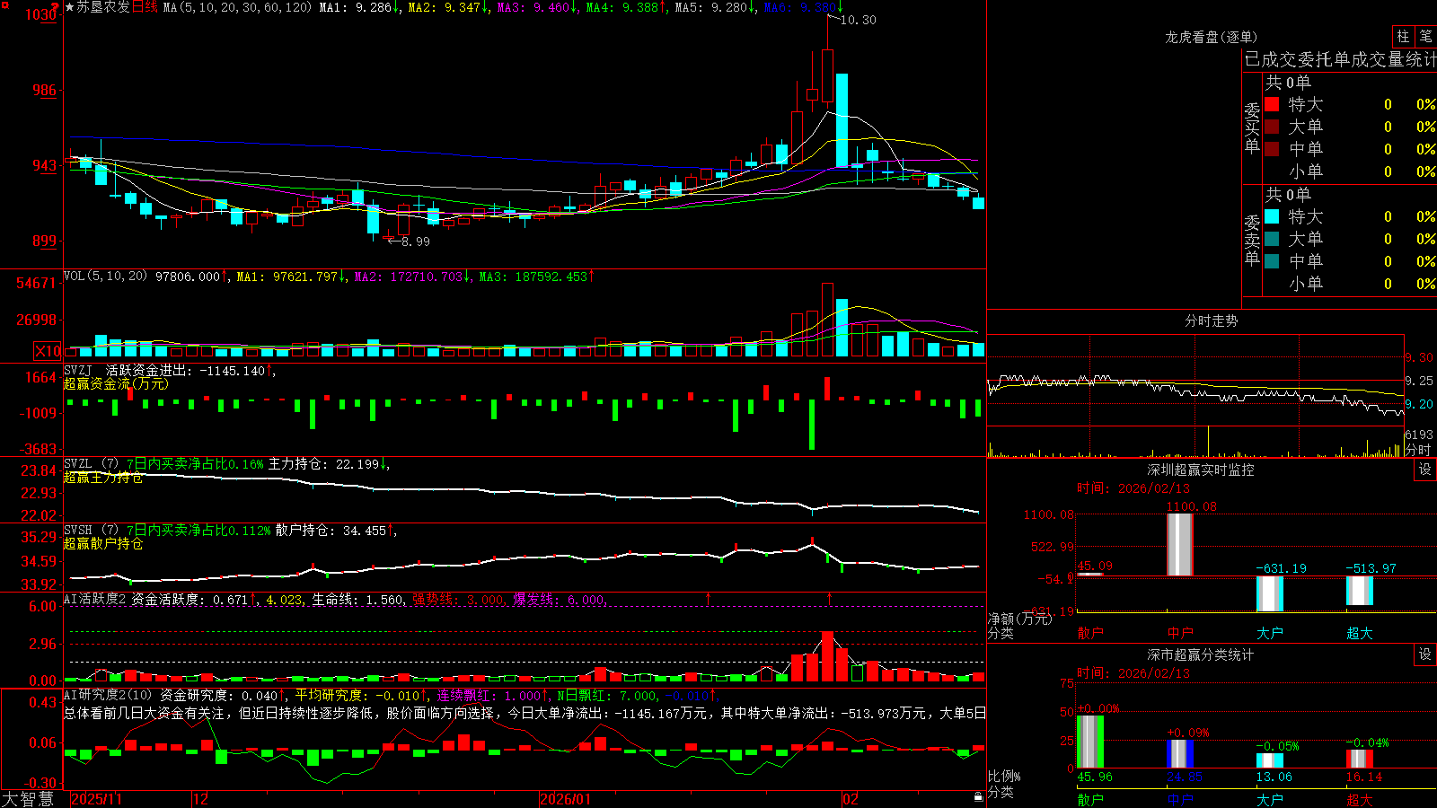Click the 委卖单 section label

coord(1252,240)
